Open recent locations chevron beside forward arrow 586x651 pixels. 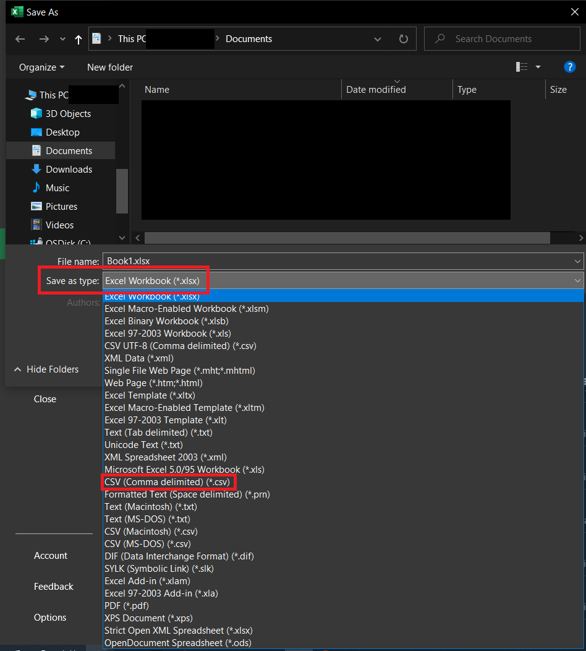pyautogui.click(x=62, y=39)
